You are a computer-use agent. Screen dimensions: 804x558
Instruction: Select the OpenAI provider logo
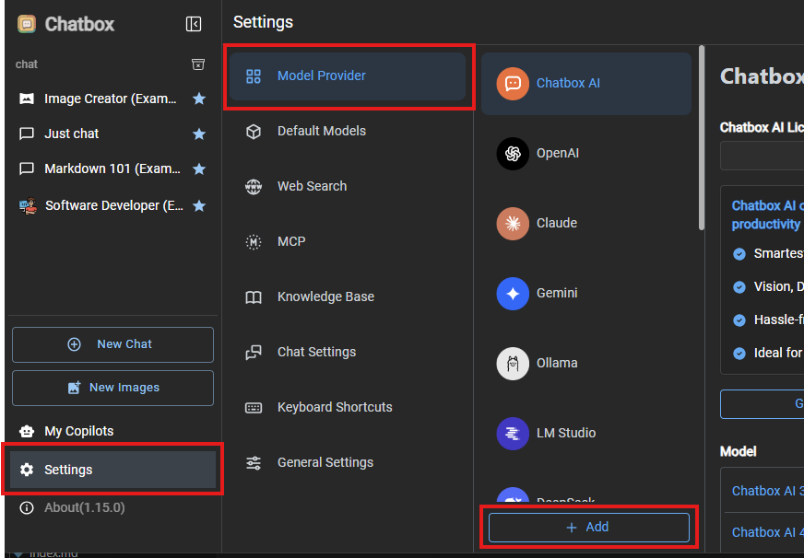click(513, 154)
